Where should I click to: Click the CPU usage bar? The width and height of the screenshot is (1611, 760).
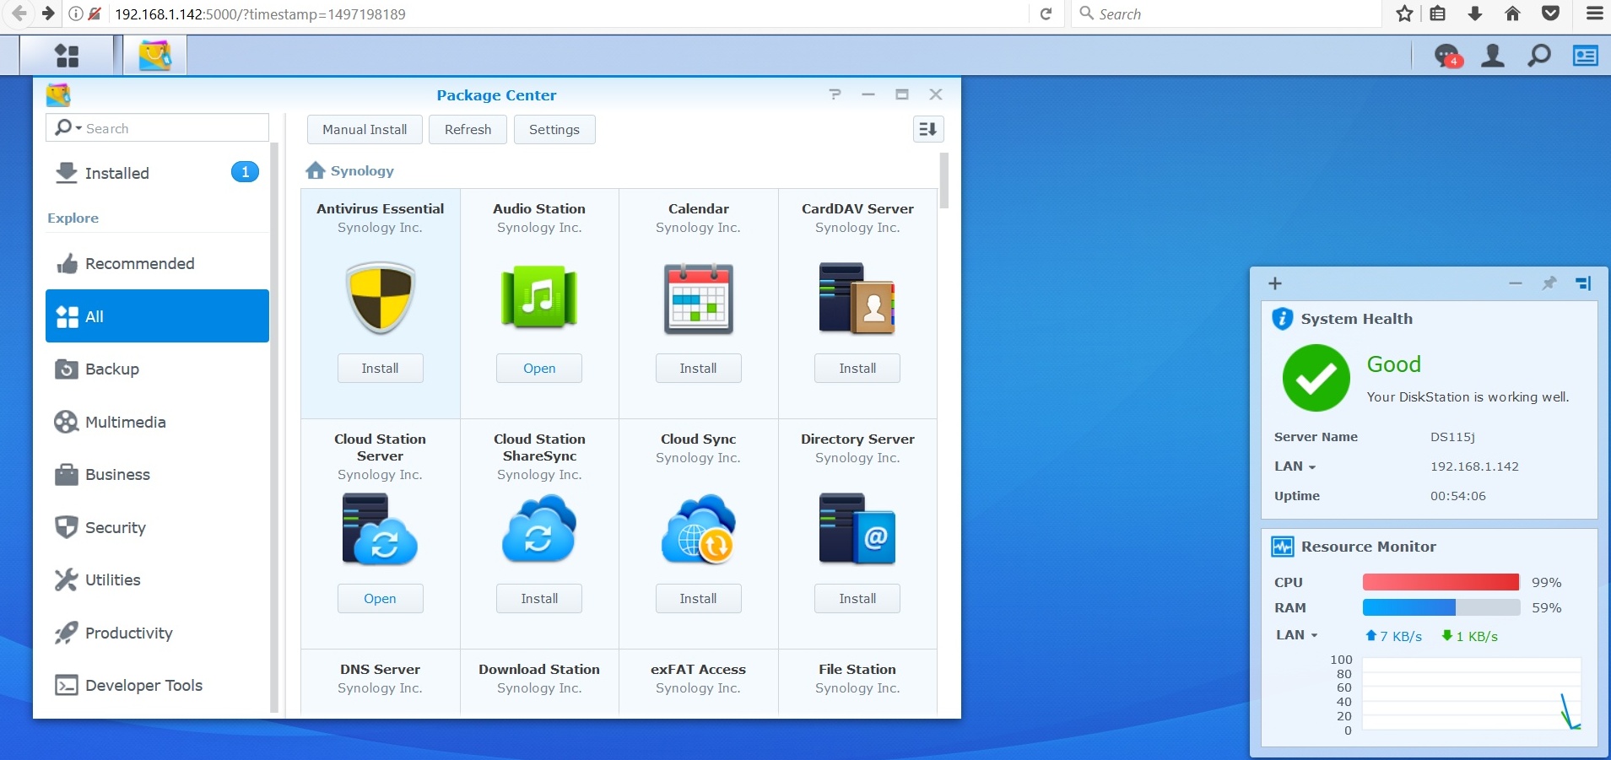click(1441, 582)
